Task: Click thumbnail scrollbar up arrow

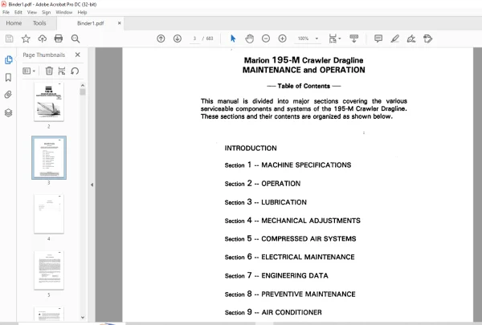Action: (x=83, y=85)
